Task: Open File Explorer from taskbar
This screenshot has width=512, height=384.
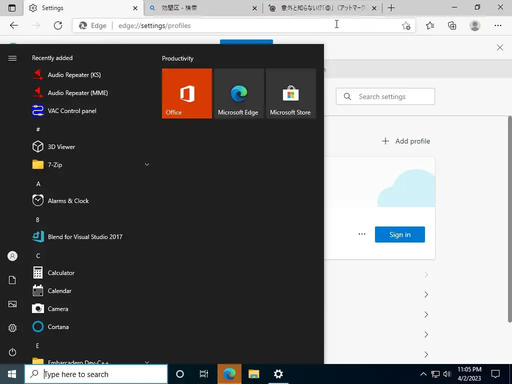Action: [x=253, y=374]
